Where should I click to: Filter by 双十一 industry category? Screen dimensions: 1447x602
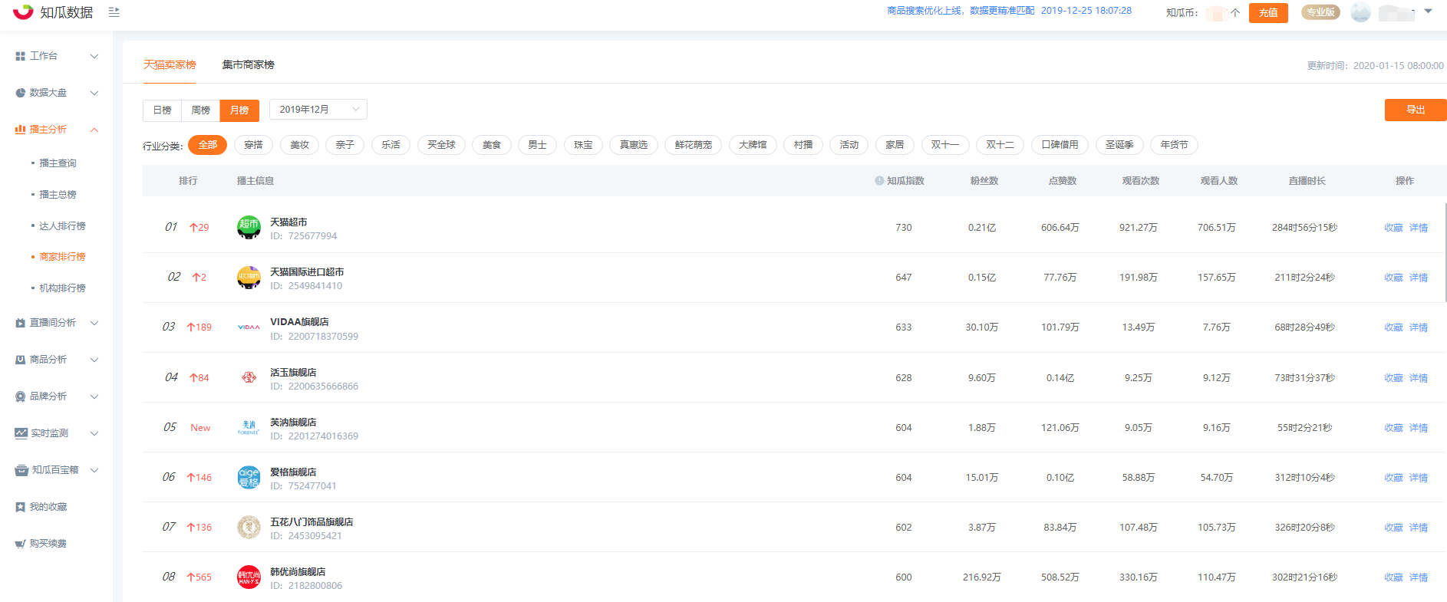(944, 145)
